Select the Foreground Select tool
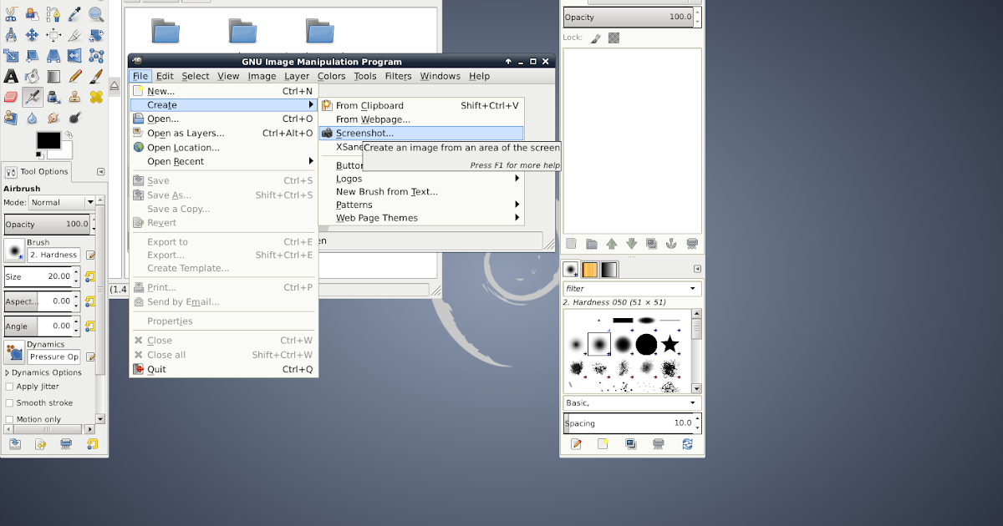The image size is (1003, 526). coord(33,13)
